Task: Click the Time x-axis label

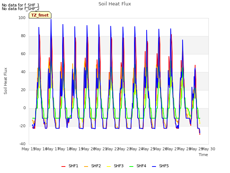Action: [203, 155]
